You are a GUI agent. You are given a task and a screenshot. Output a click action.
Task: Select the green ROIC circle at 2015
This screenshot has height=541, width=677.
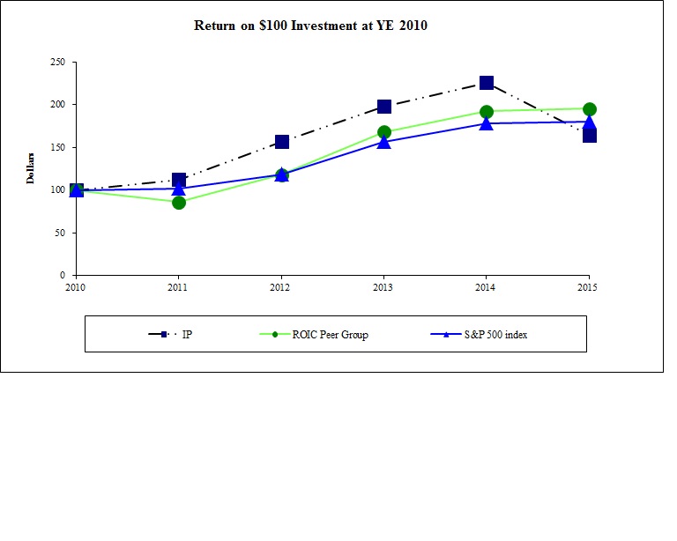[589, 109]
